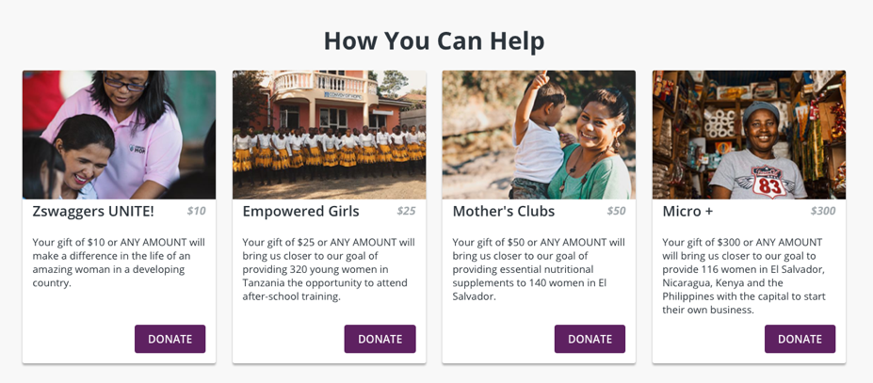Click Donate on the Zswaggers UNITE! card
This screenshot has width=873, height=383.
click(170, 339)
